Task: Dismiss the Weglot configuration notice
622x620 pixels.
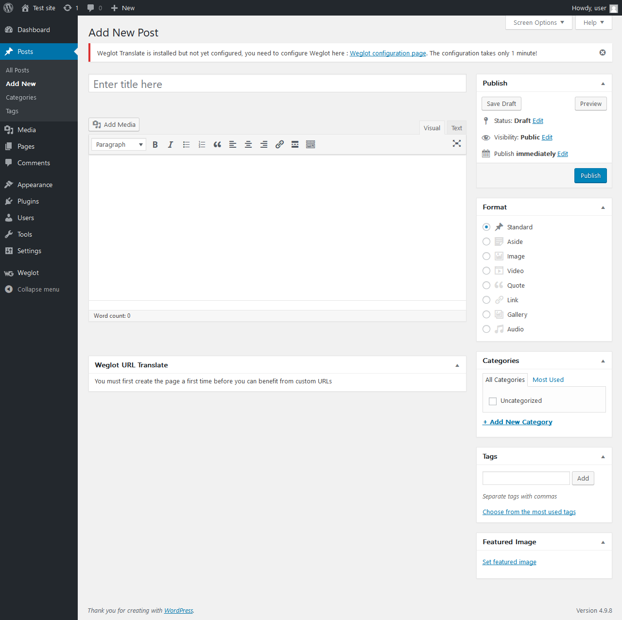Action: (x=603, y=52)
